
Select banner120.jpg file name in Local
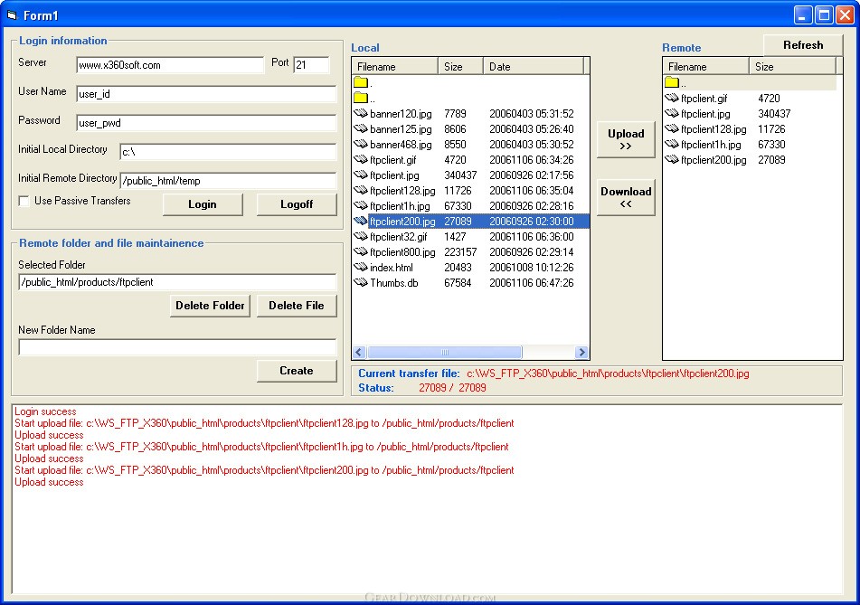click(x=401, y=114)
